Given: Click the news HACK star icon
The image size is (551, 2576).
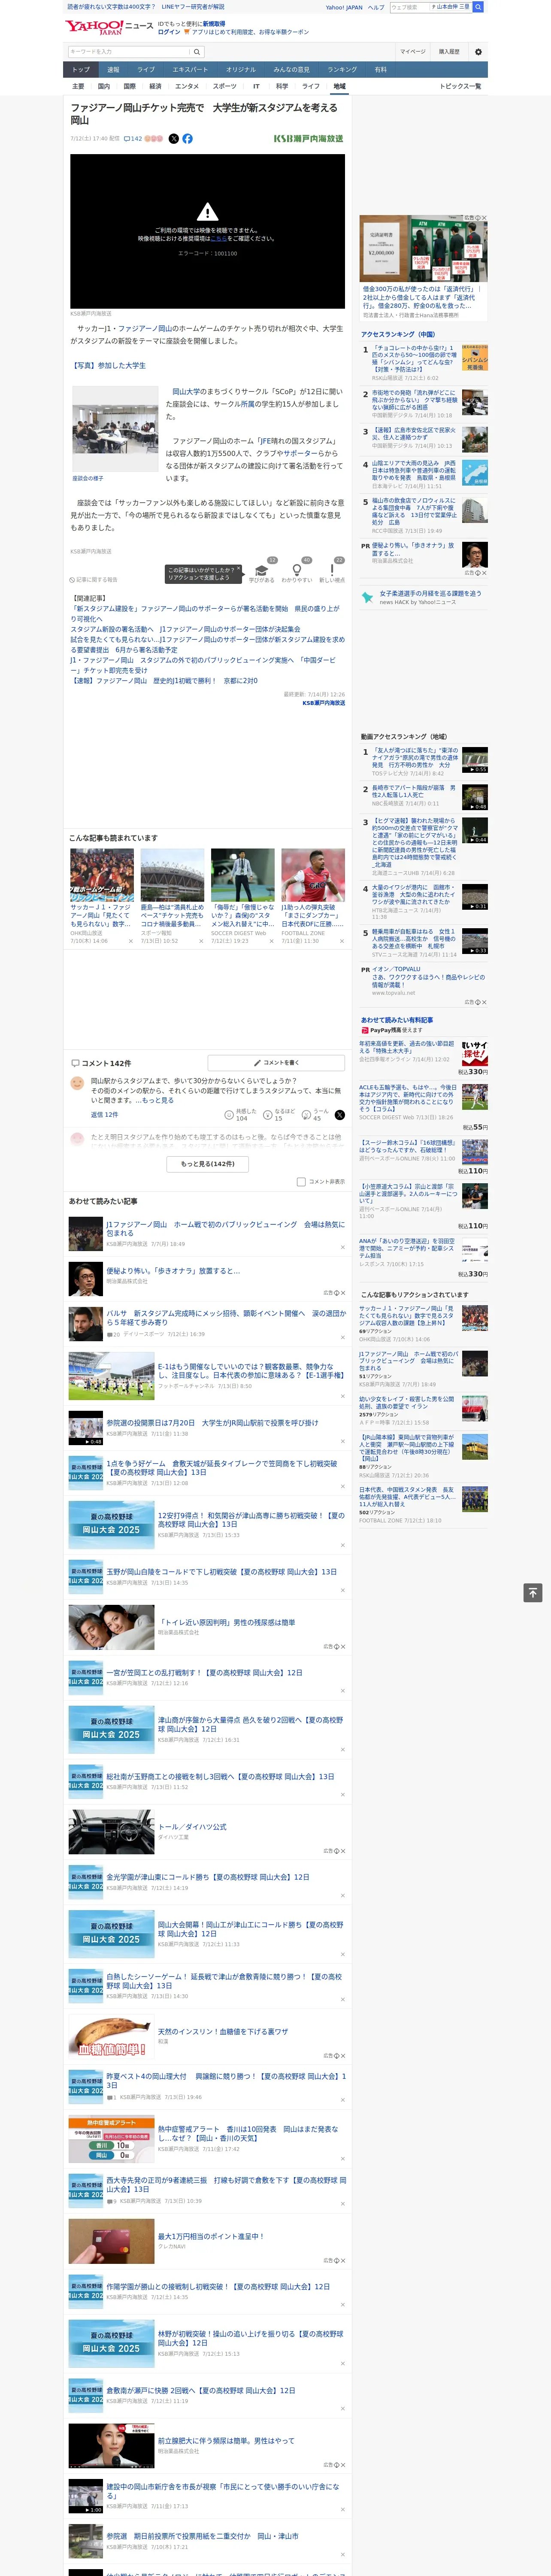Looking at the screenshot, I should pos(367,597).
